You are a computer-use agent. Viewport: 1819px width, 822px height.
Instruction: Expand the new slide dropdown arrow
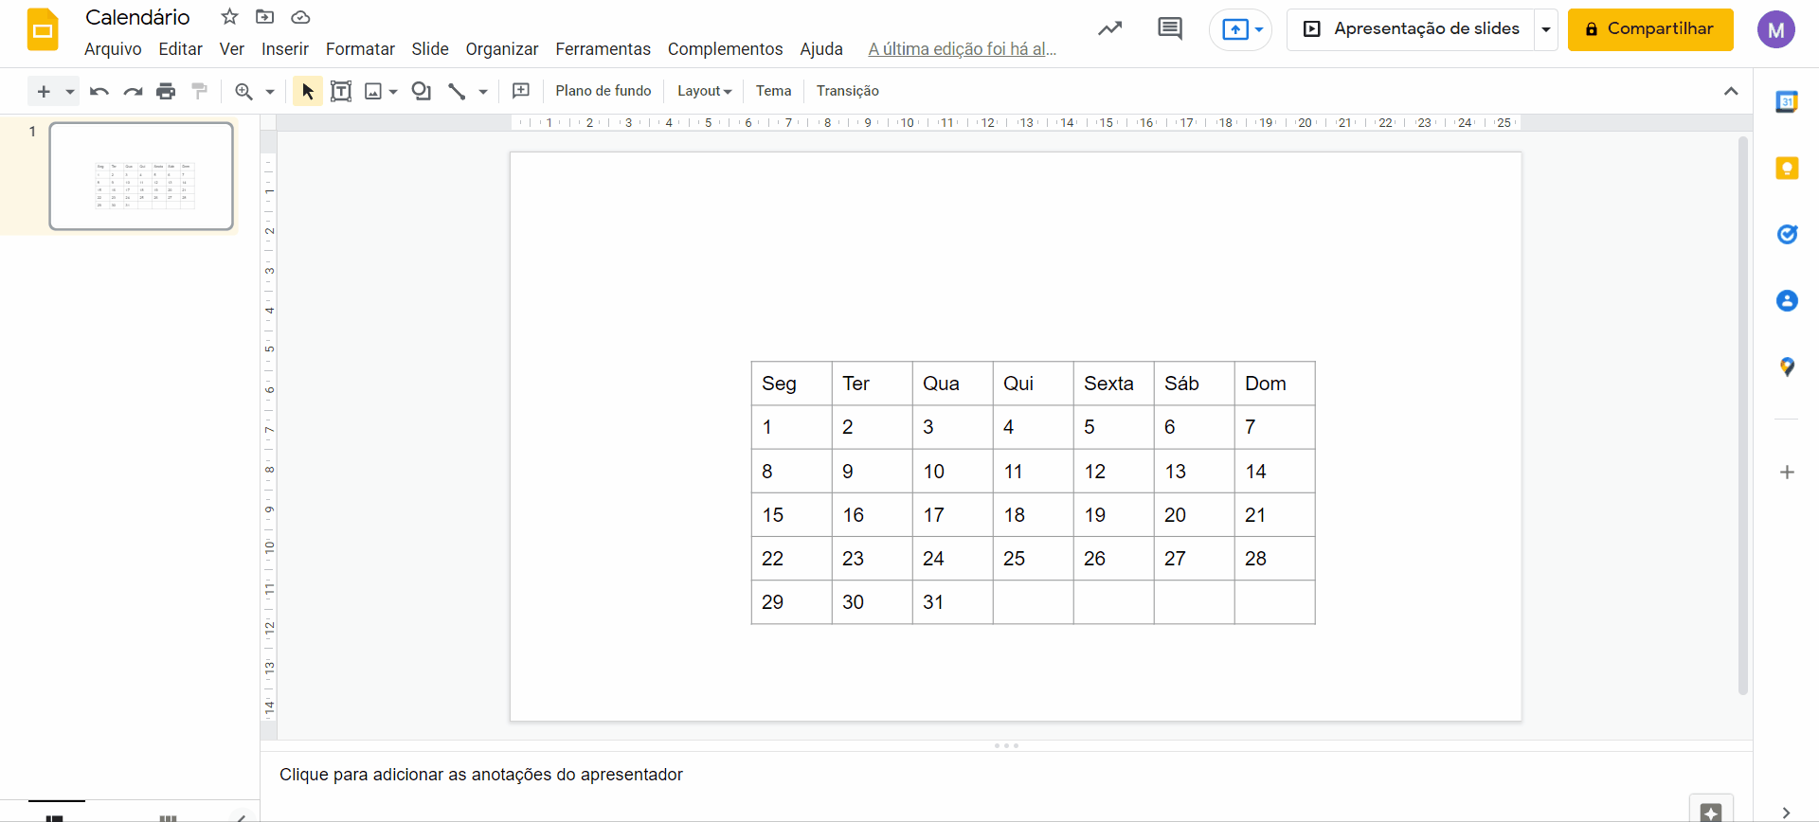coord(70,92)
